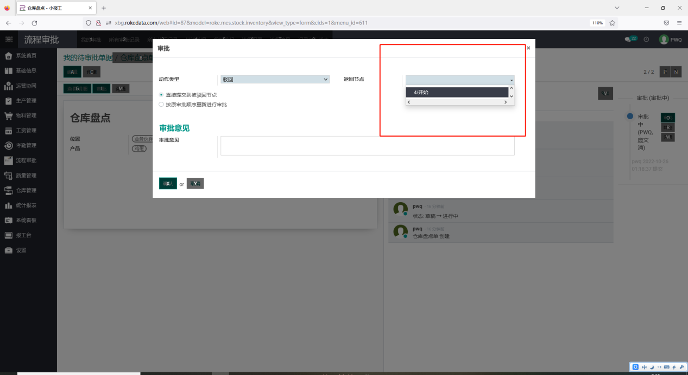Open the 系统首页 home icon in sidebar
688x375 pixels.
[9, 56]
